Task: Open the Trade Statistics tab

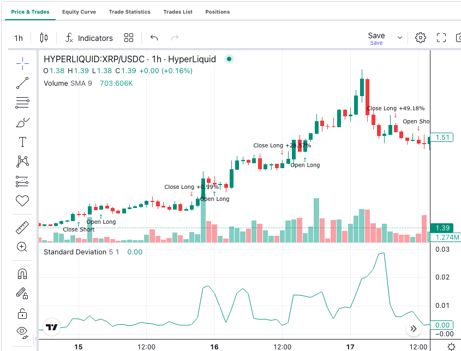Action: click(x=130, y=12)
